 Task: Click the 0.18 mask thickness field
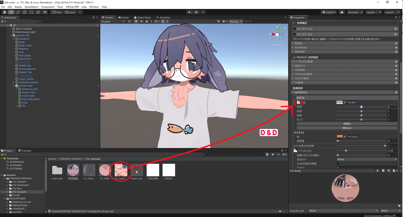tap(392, 151)
